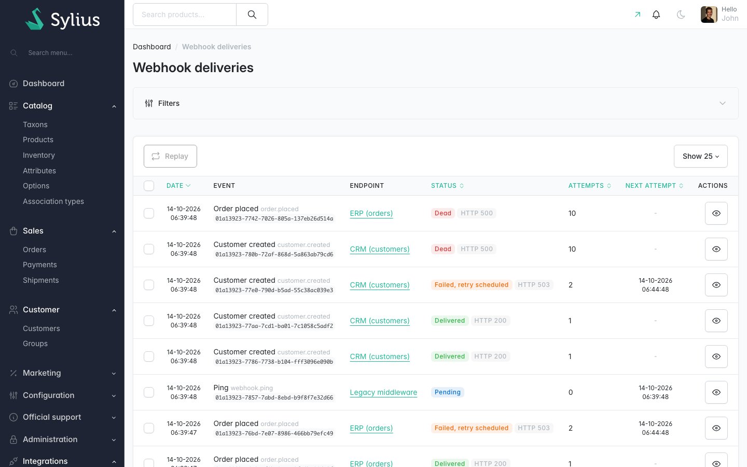
Task: Open ERP (orders) endpoint in first row
Action: pos(371,213)
